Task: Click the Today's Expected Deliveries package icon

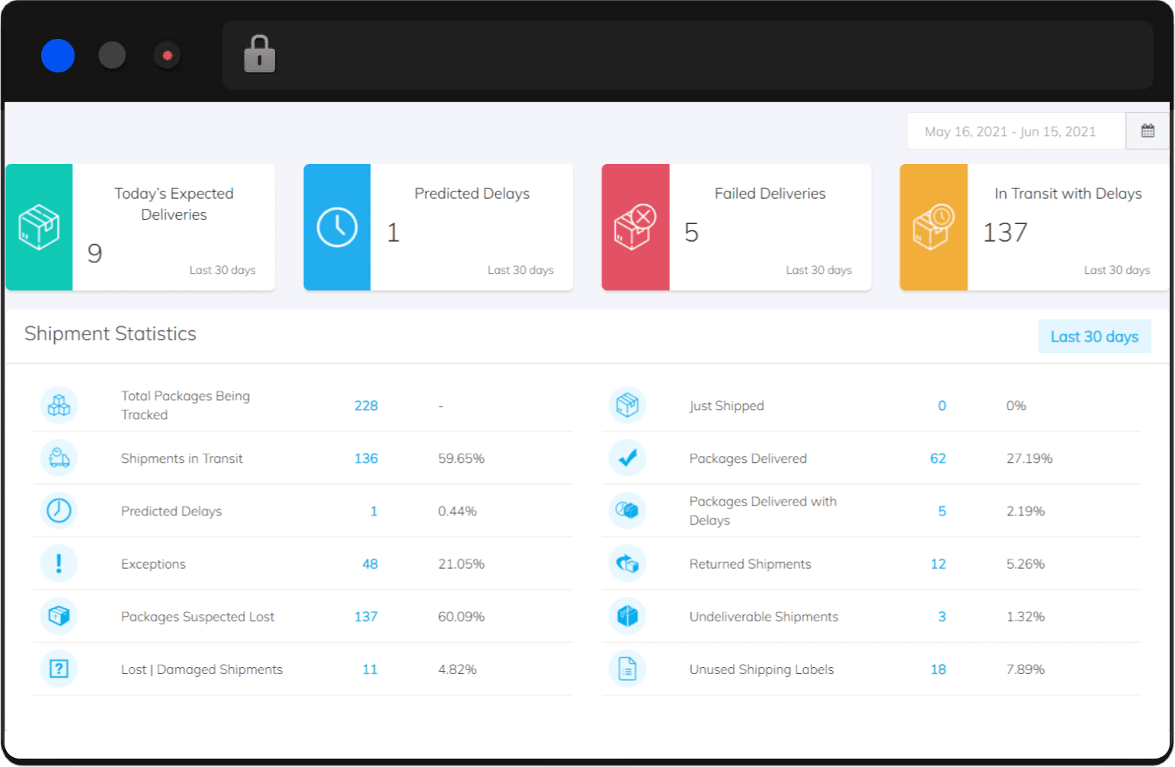Action: pos(39,227)
